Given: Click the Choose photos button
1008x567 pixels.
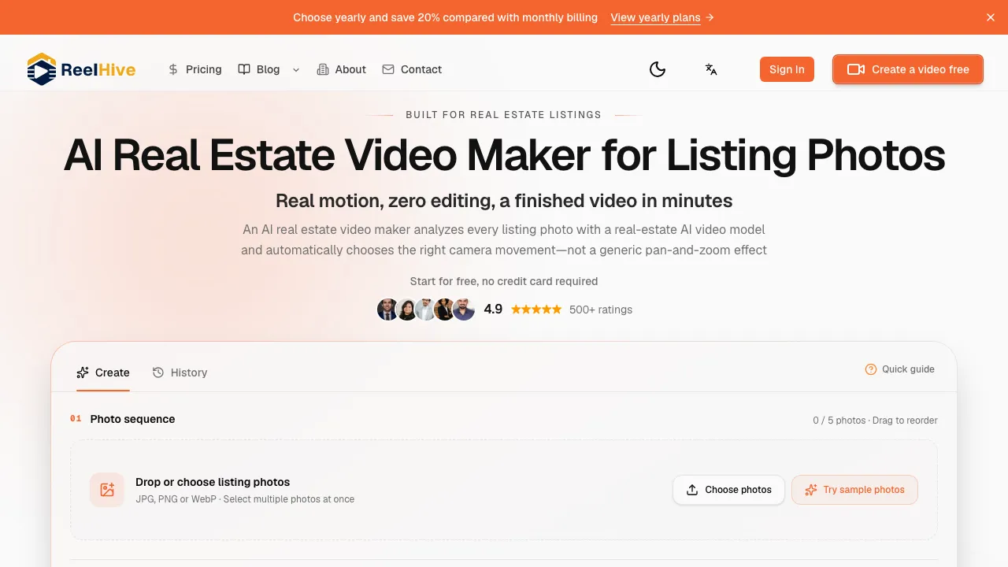Looking at the screenshot, I should 728,490.
